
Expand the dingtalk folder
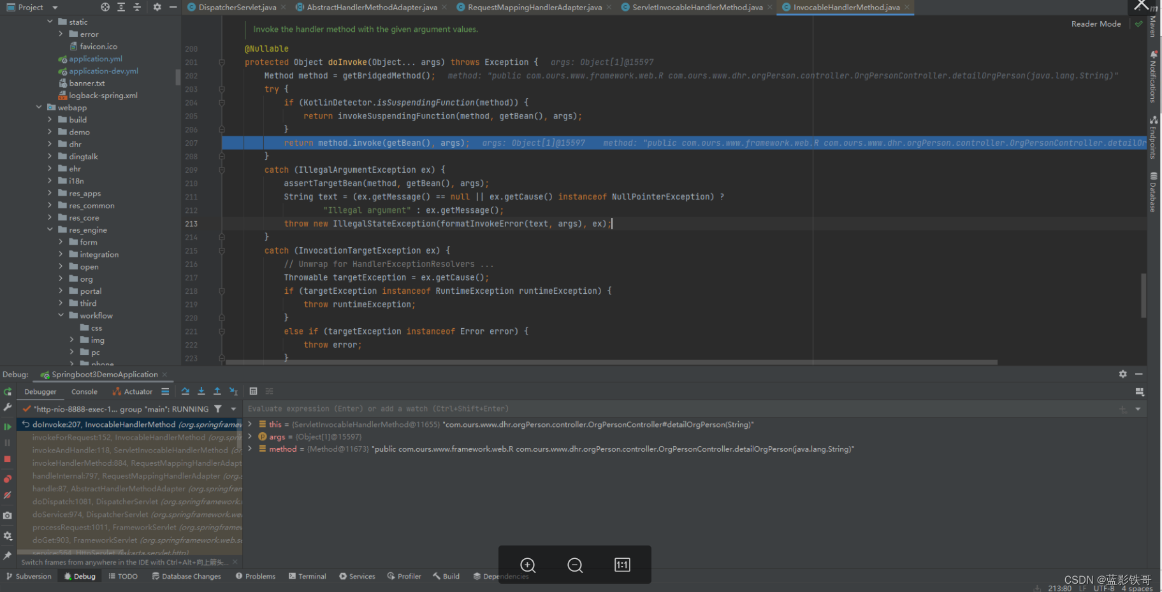(x=50, y=156)
